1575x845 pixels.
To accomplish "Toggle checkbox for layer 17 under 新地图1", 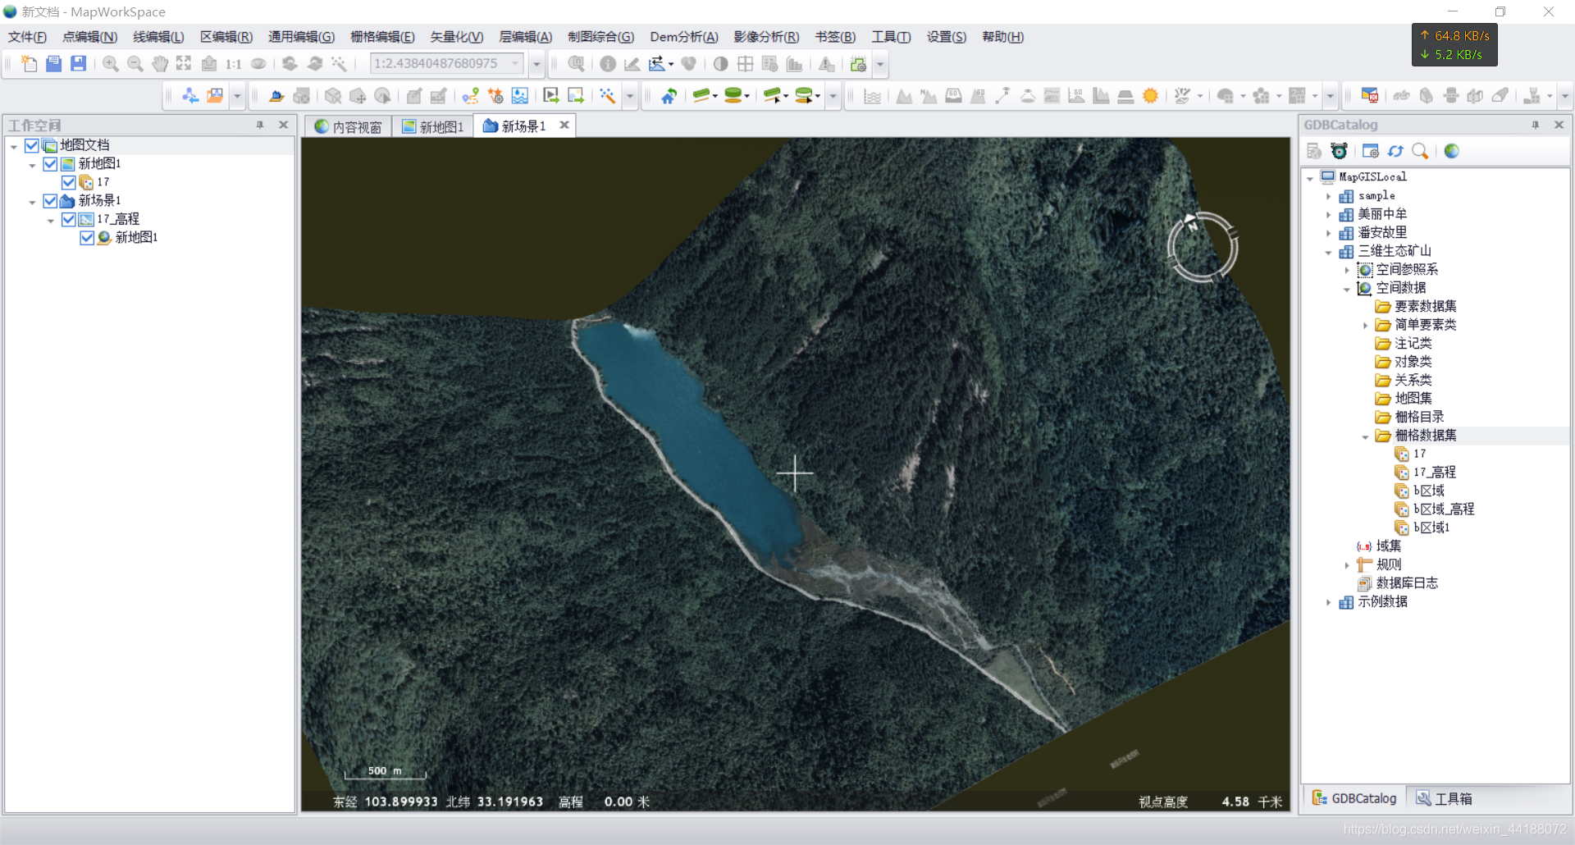I will pyautogui.click(x=69, y=182).
